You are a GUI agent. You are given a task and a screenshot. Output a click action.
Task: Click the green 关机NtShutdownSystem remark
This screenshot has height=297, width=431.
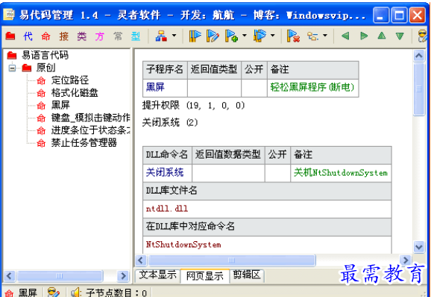click(x=341, y=173)
